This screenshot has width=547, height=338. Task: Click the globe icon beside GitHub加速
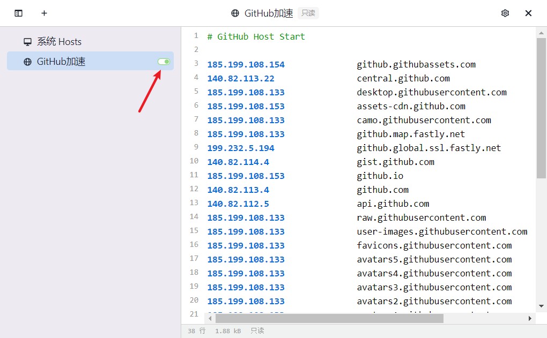pos(27,61)
